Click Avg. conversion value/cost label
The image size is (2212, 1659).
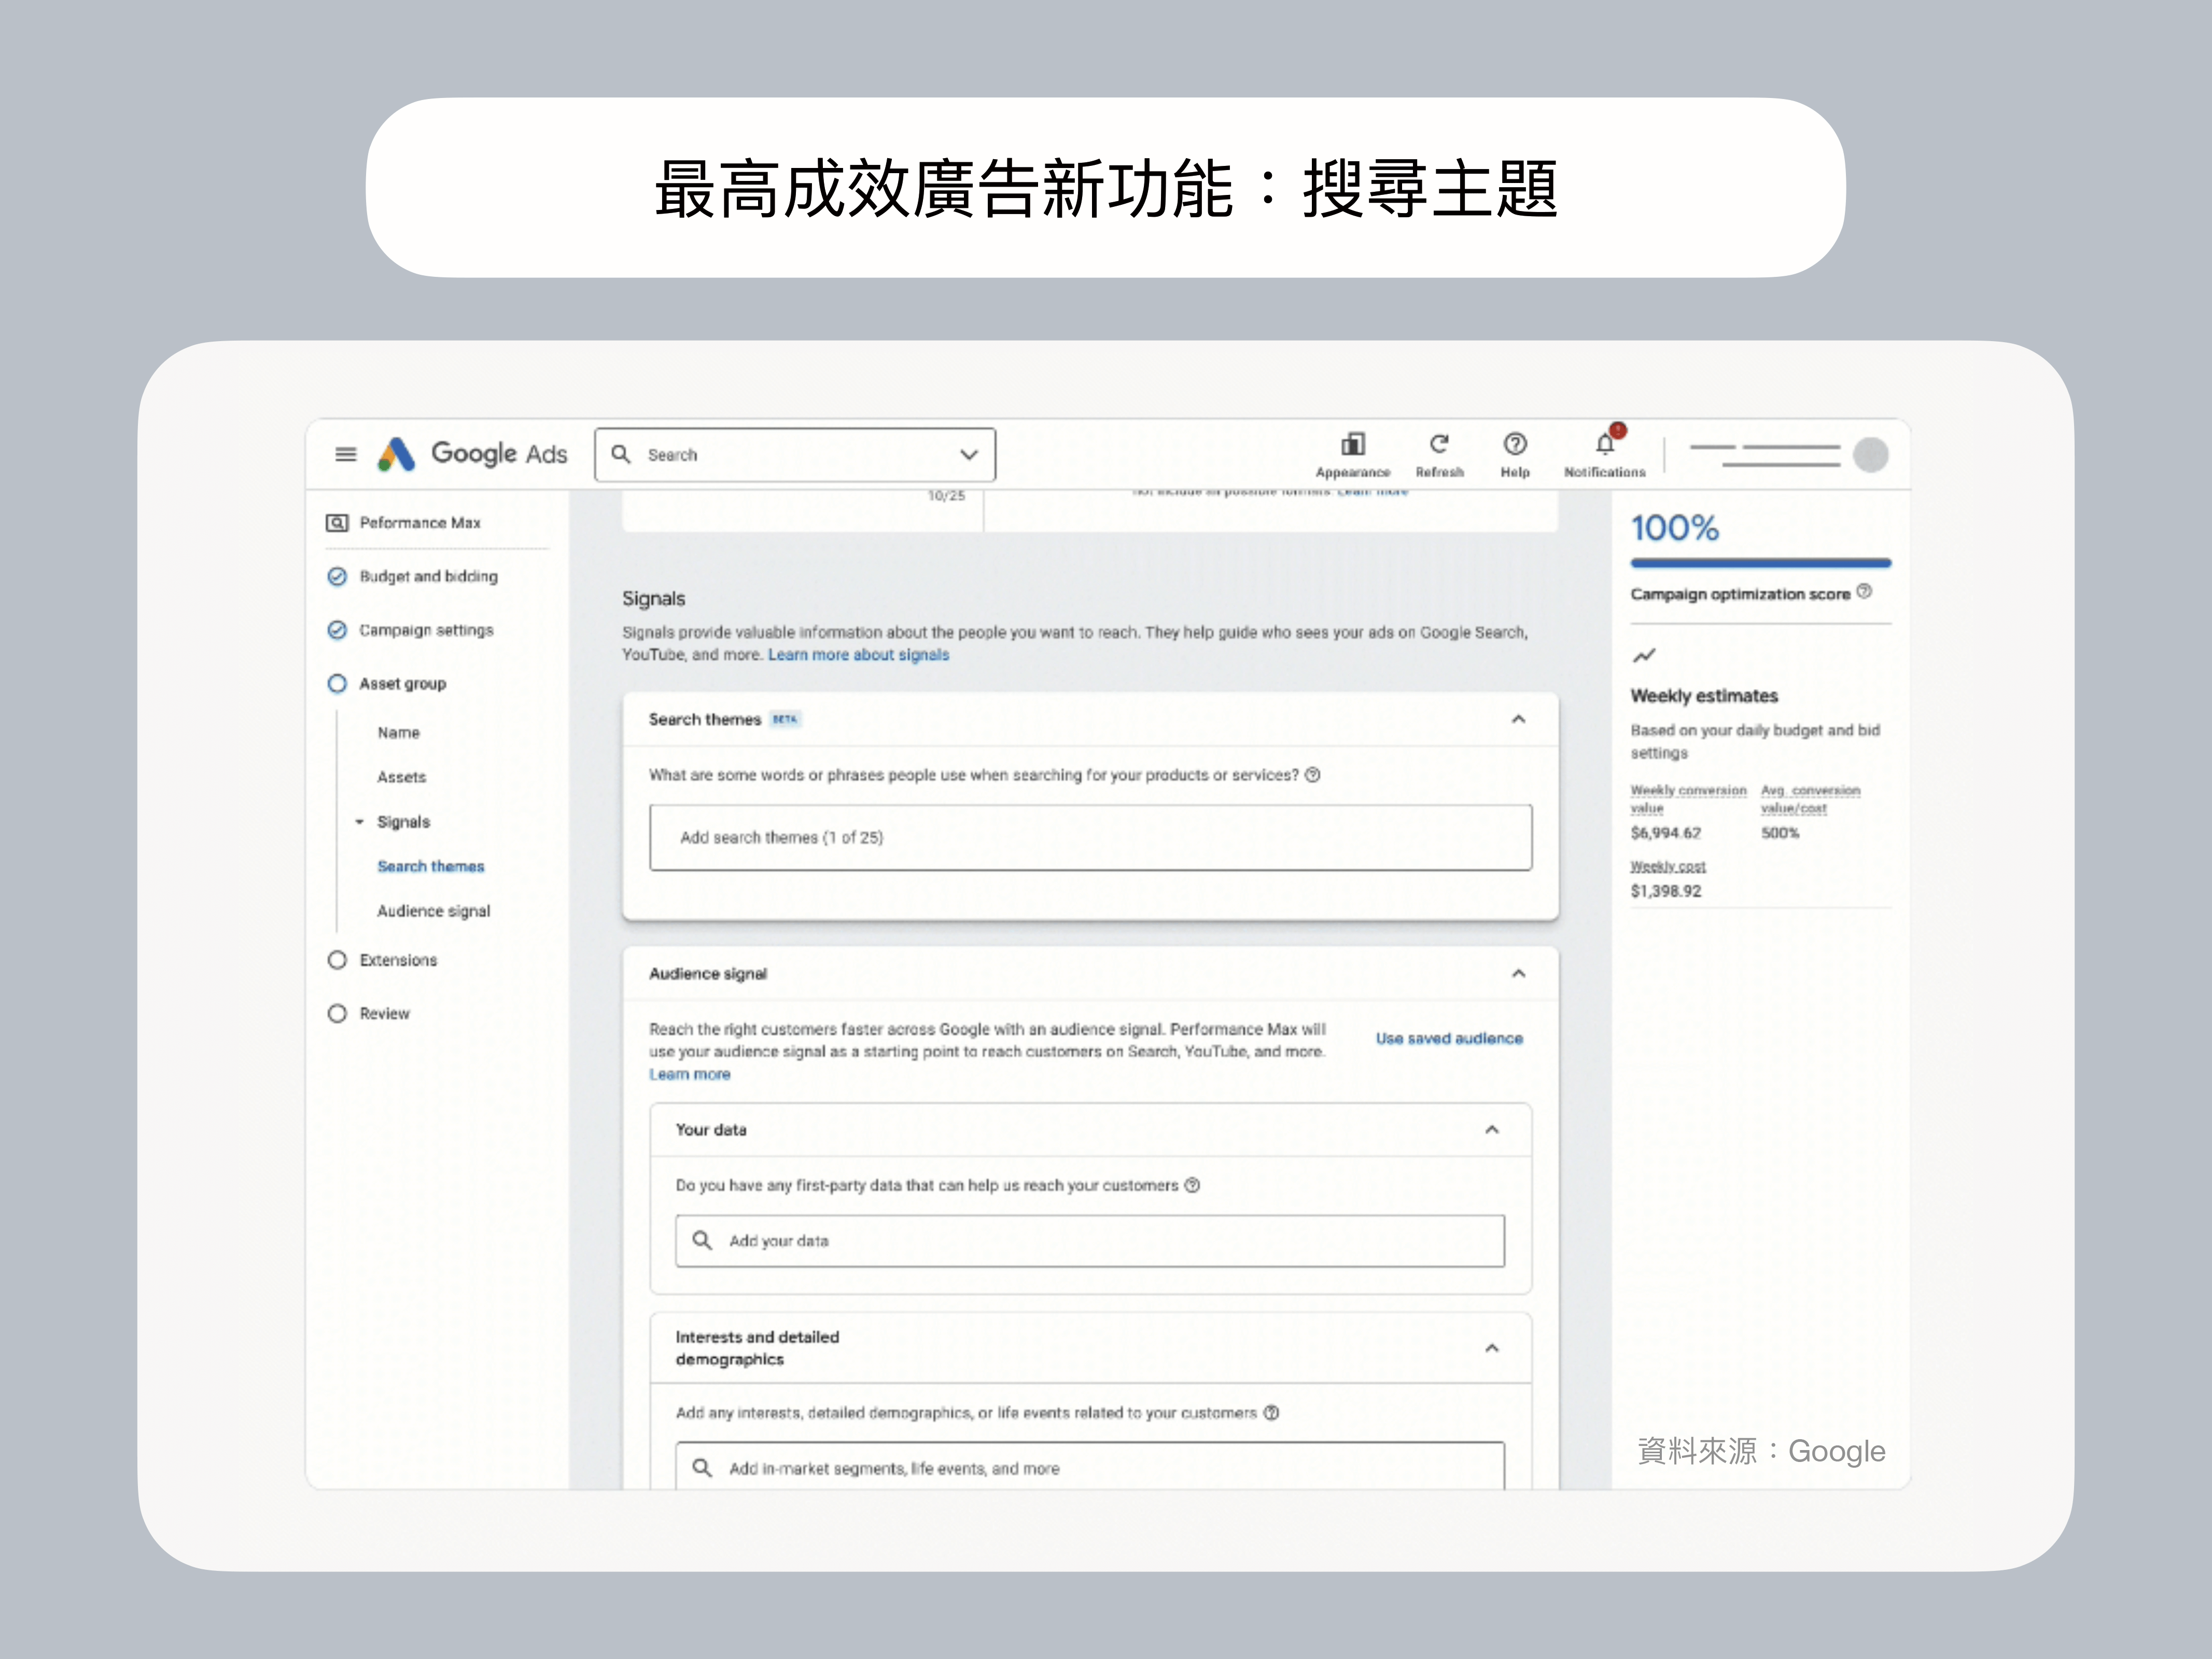pyautogui.click(x=1810, y=798)
